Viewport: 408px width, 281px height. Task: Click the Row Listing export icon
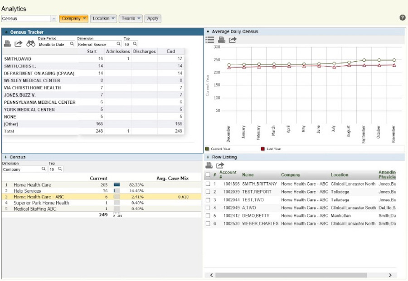220,165
